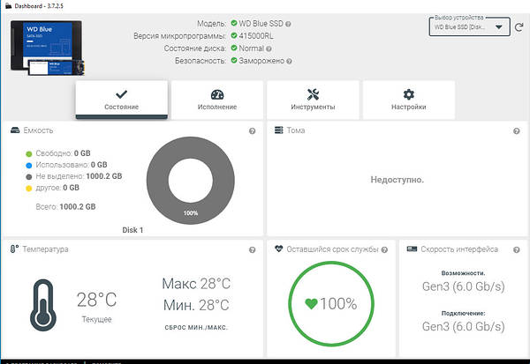530x364 pixels.
Task: Click the green check next to Модель
Action: [x=234, y=23]
